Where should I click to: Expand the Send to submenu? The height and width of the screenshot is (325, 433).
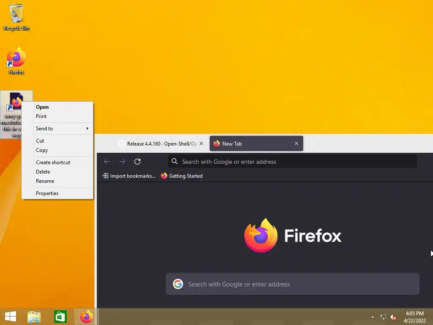click(x=58, y=129)
